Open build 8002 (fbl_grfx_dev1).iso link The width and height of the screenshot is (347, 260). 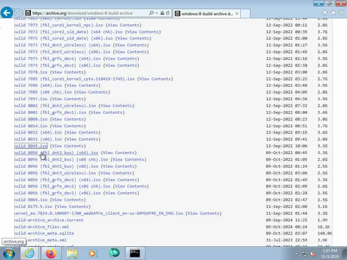tap(50, 112)
